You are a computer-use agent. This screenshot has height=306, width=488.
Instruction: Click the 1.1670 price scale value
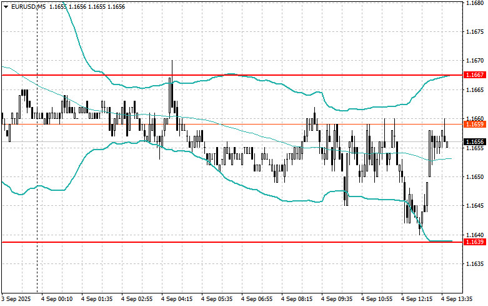475,61
